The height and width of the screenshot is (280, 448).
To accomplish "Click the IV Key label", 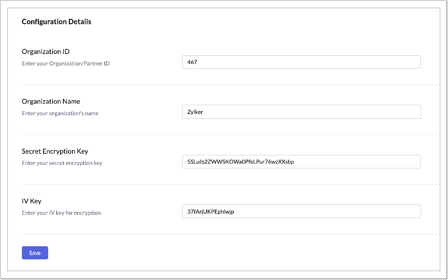I will (32, 201).
